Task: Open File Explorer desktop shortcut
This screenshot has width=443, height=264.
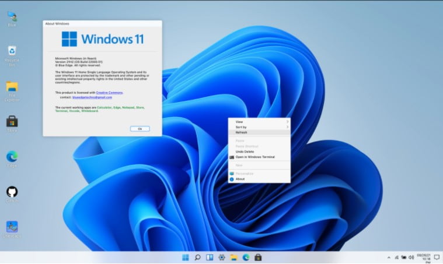Action: point(12,87)
